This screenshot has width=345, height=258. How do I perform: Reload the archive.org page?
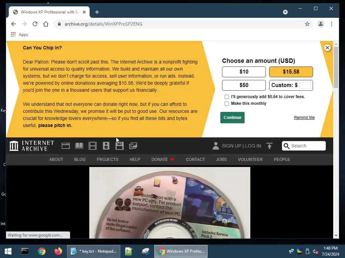35,24
